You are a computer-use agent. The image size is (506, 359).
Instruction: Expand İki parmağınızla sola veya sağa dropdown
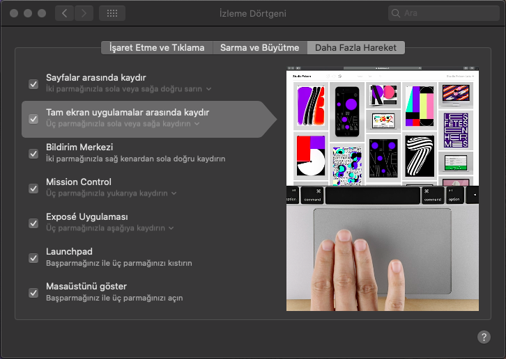tap(208, 89)
